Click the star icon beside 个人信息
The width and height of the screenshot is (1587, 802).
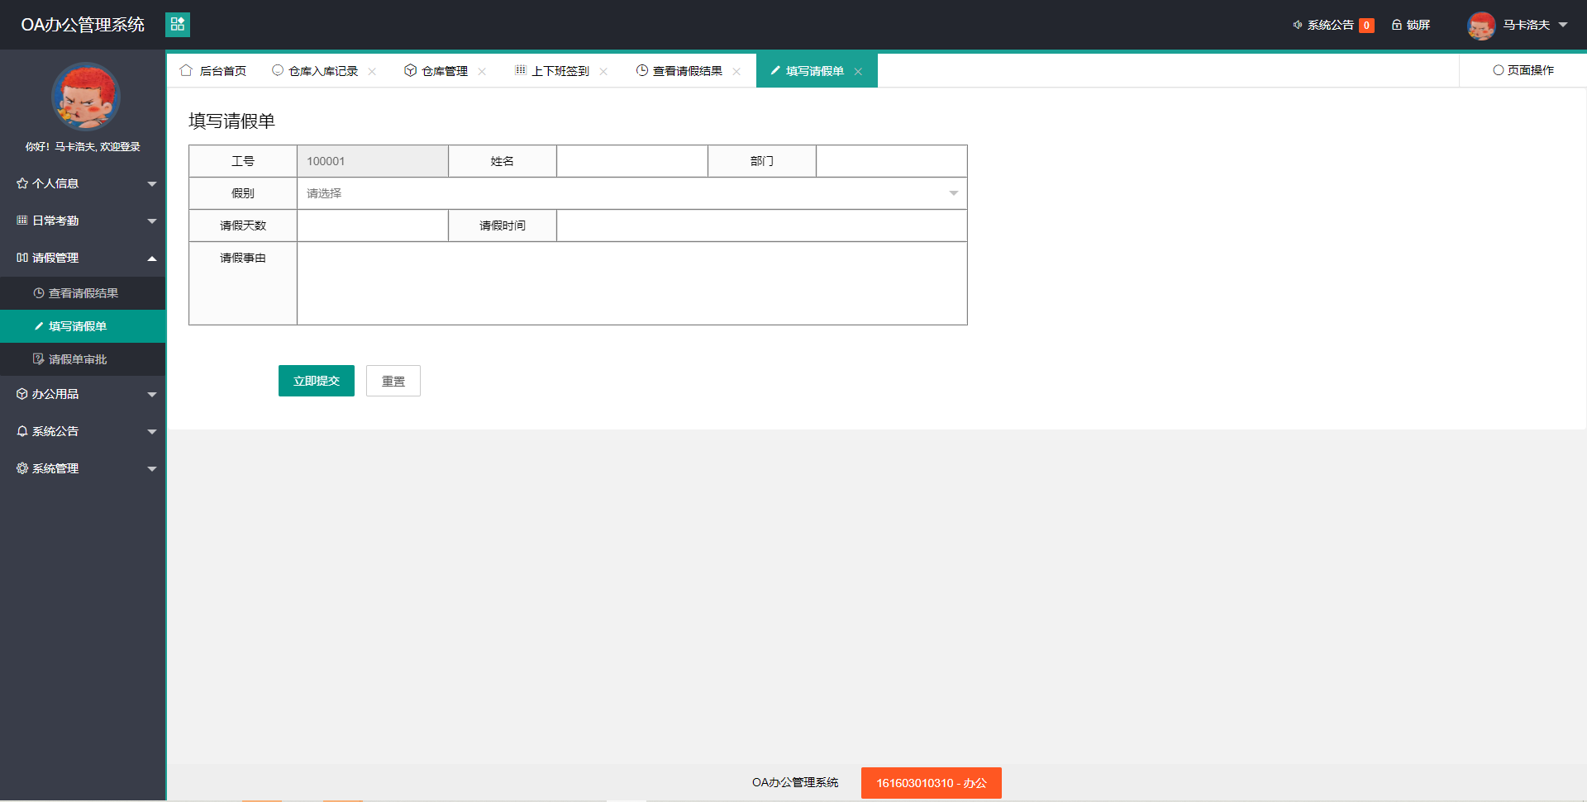(x=21, y=183)
